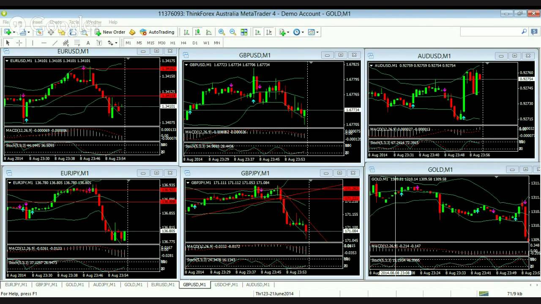Select the M1 timeframe button
Screen dimensions: 541x304
click(x=128, y=43)
